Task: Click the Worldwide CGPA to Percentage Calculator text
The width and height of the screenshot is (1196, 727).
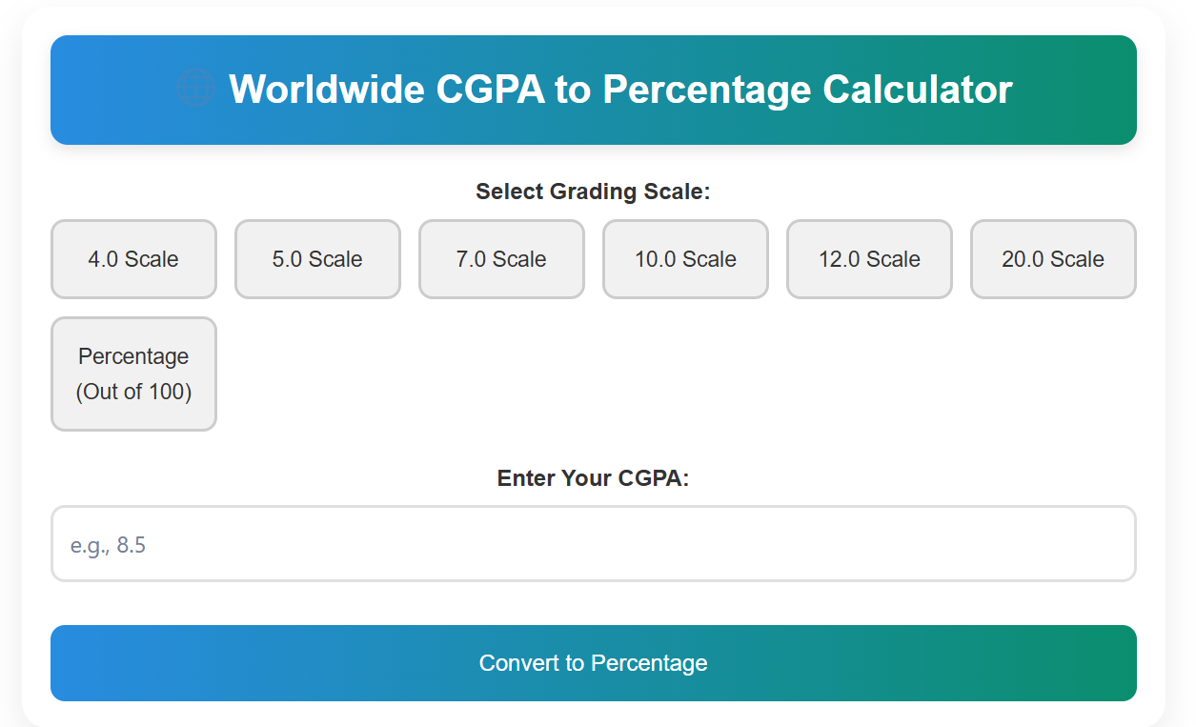Action: click(x=620, y=90)
